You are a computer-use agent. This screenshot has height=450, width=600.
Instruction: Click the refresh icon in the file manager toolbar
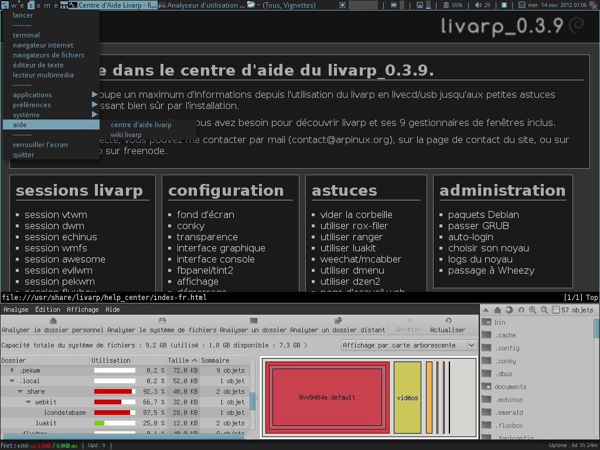[521, 310]
